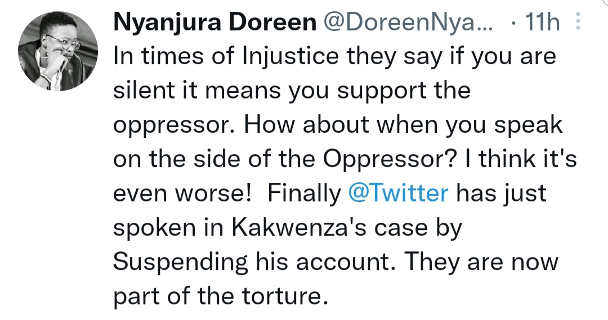Click the line "spoken in Kakwenza's case by"
Viewport: 608px width, 320px height.
point(288,228)
